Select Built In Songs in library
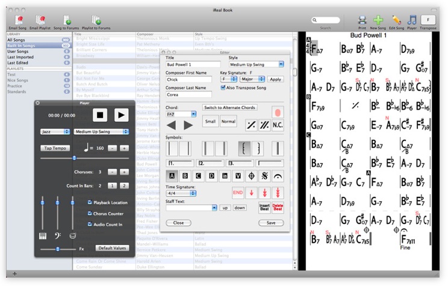Screen dimensions: 448x286 point(38,46)
